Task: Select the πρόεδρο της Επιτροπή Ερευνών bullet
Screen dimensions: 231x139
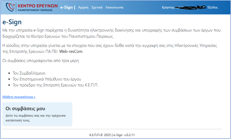Action: [55, 85]
